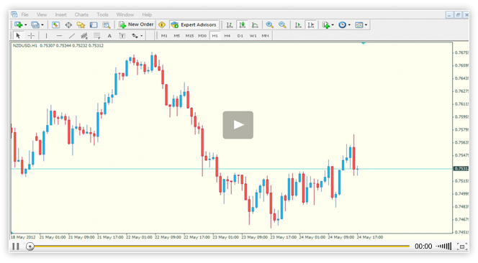
Task: Click the large video play overlay button
Action: 238,125
